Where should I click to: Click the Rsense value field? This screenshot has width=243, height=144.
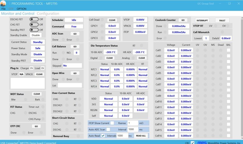(x=133, y=123)
